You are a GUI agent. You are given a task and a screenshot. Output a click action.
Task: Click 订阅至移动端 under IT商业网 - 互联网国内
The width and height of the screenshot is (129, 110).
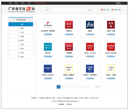90,79
